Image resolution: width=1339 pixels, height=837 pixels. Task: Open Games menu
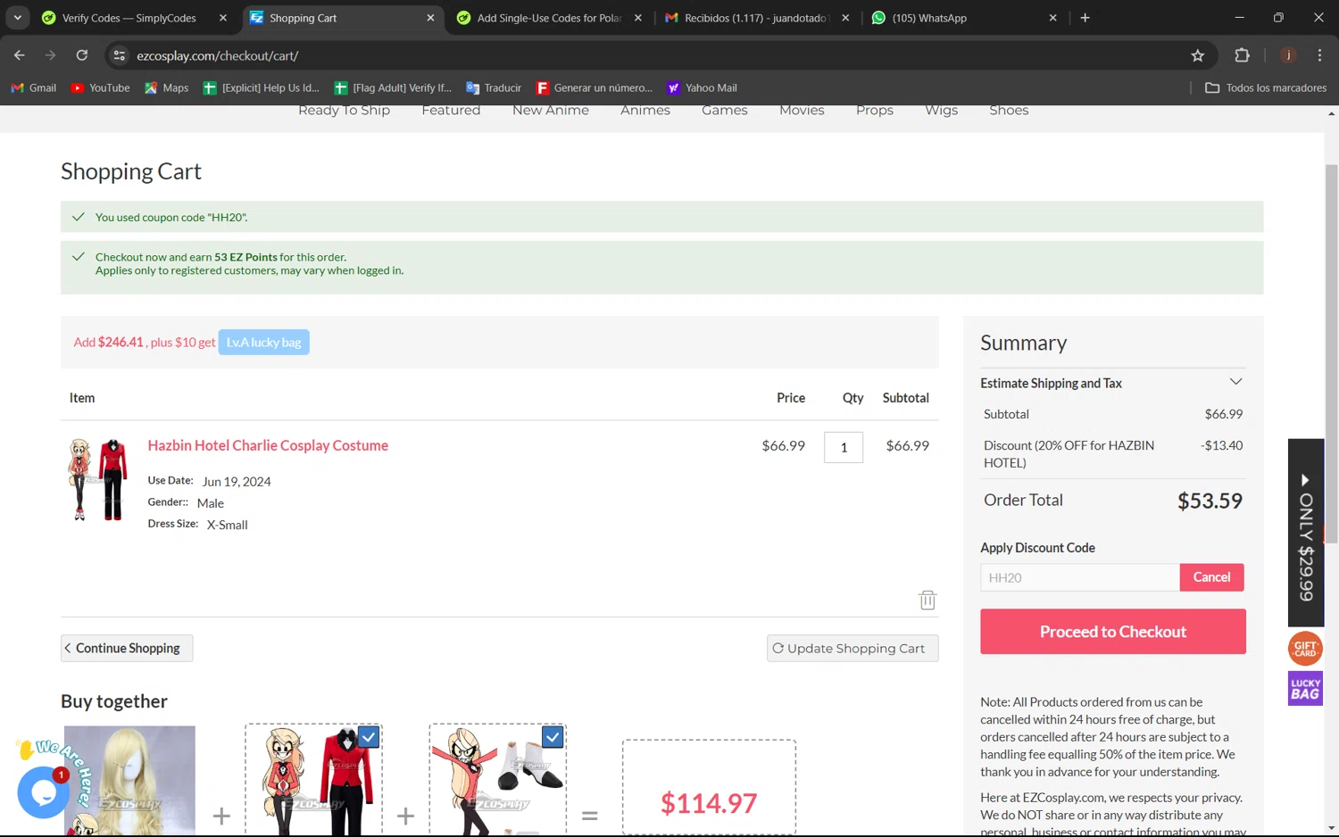[x=725, y=110]
